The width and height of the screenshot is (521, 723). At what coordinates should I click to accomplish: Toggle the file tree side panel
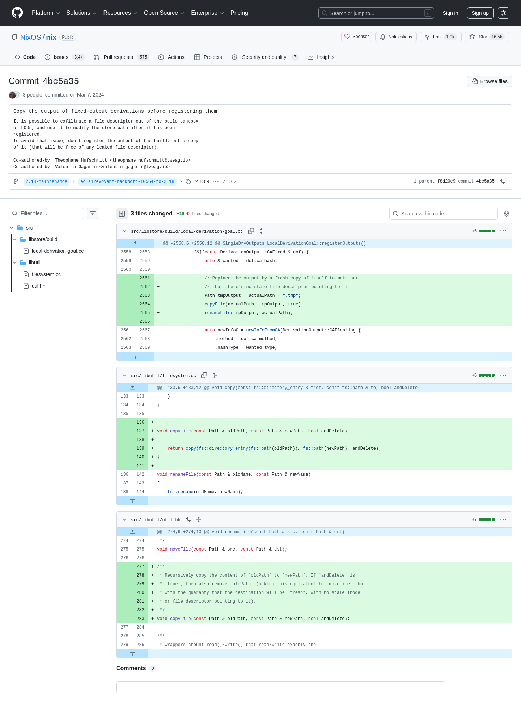(122, 214)
